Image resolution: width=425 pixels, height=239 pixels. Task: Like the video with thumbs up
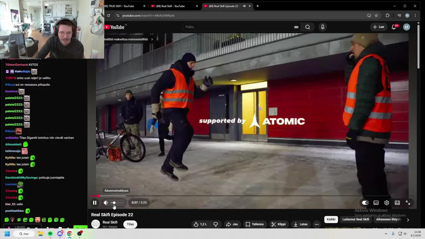(200, 224)
